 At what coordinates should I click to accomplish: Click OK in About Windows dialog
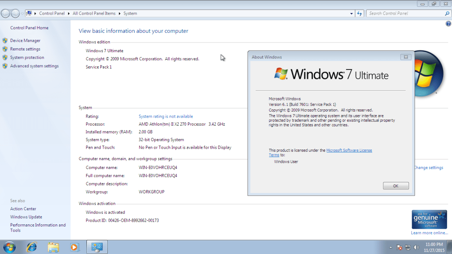tap(395, 186)
